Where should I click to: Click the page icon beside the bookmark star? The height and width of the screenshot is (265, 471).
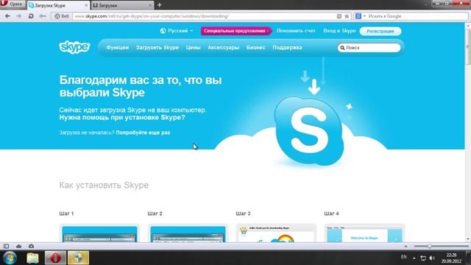(339, 16)
